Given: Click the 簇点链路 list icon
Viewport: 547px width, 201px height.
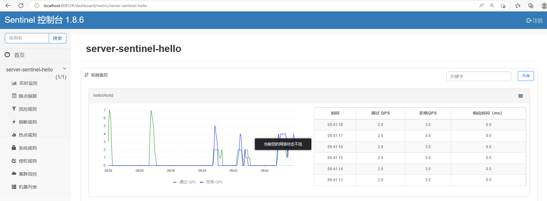Looking at the screenshot, I should click(x=14, y=96).
